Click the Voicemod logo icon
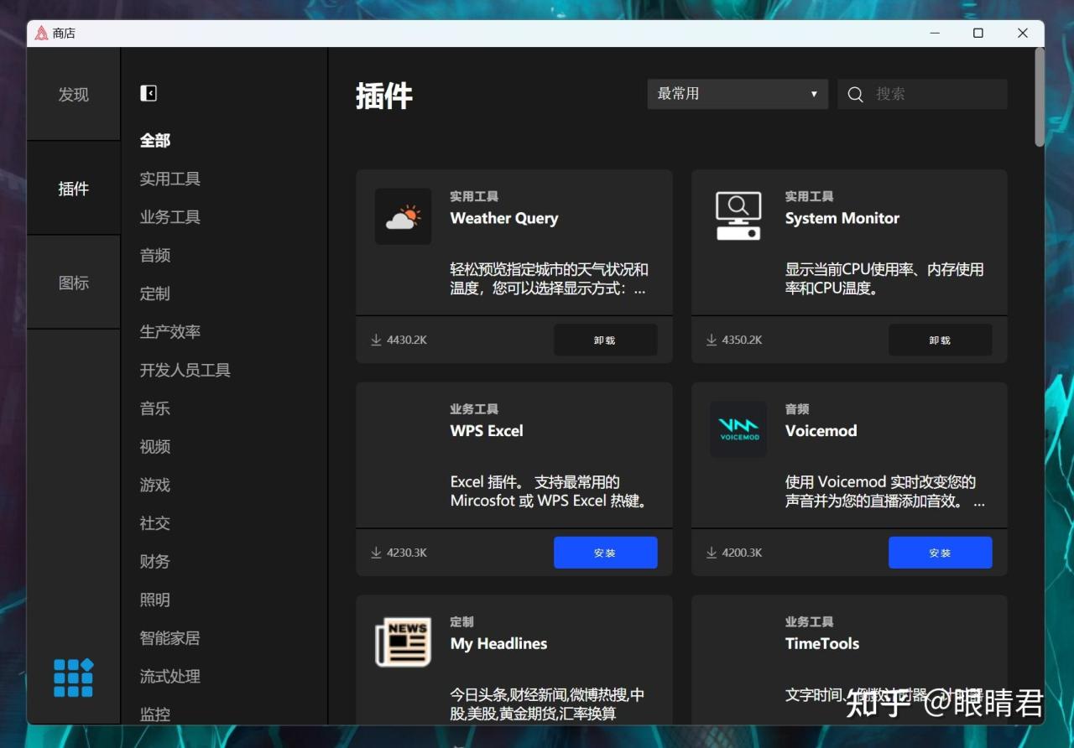The image size is (1074, 748). point(738,429)
